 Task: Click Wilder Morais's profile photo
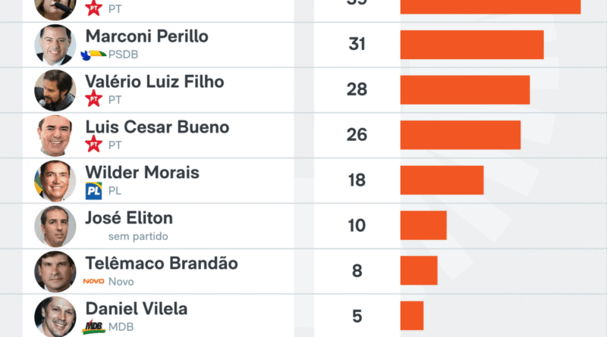tap(55, 181)
